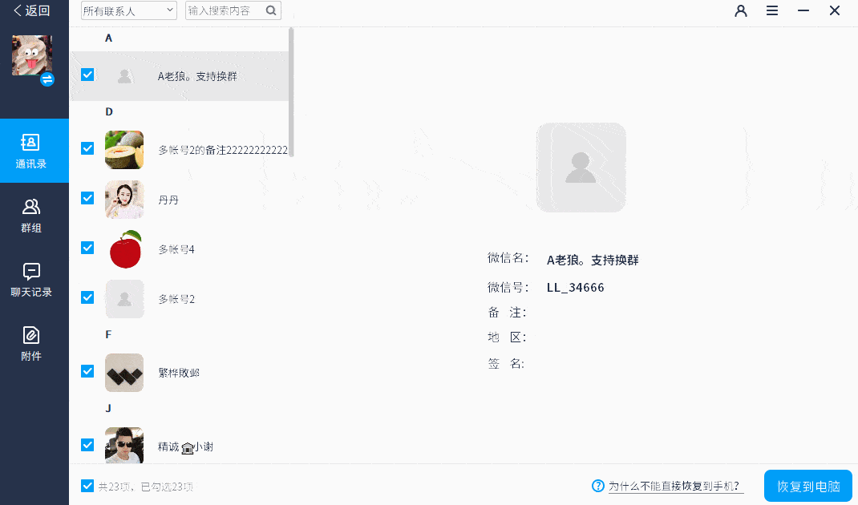
Task: Switch to the 群组 groups tab
Action: tap(31, 216)
